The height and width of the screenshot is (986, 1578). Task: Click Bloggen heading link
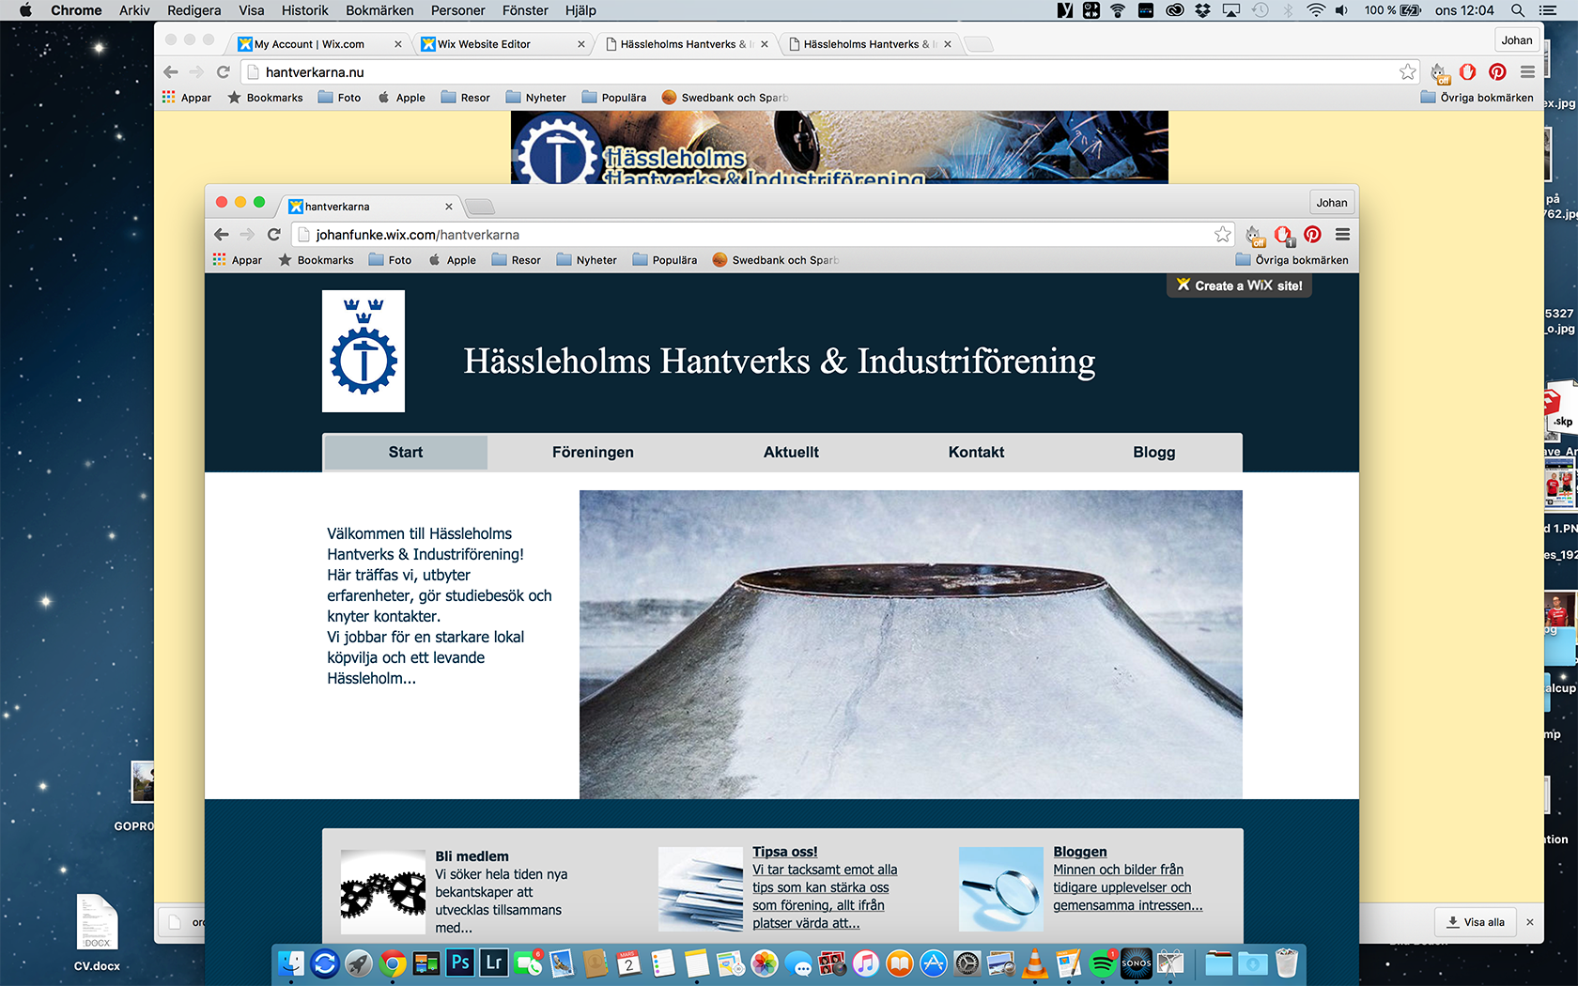pyautogui.click(x=1079, y=852)
